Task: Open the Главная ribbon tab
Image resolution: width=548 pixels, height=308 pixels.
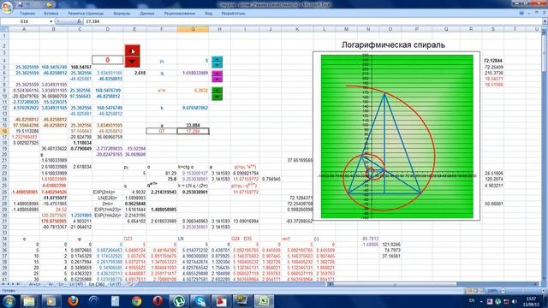Action: click(27, 14)
